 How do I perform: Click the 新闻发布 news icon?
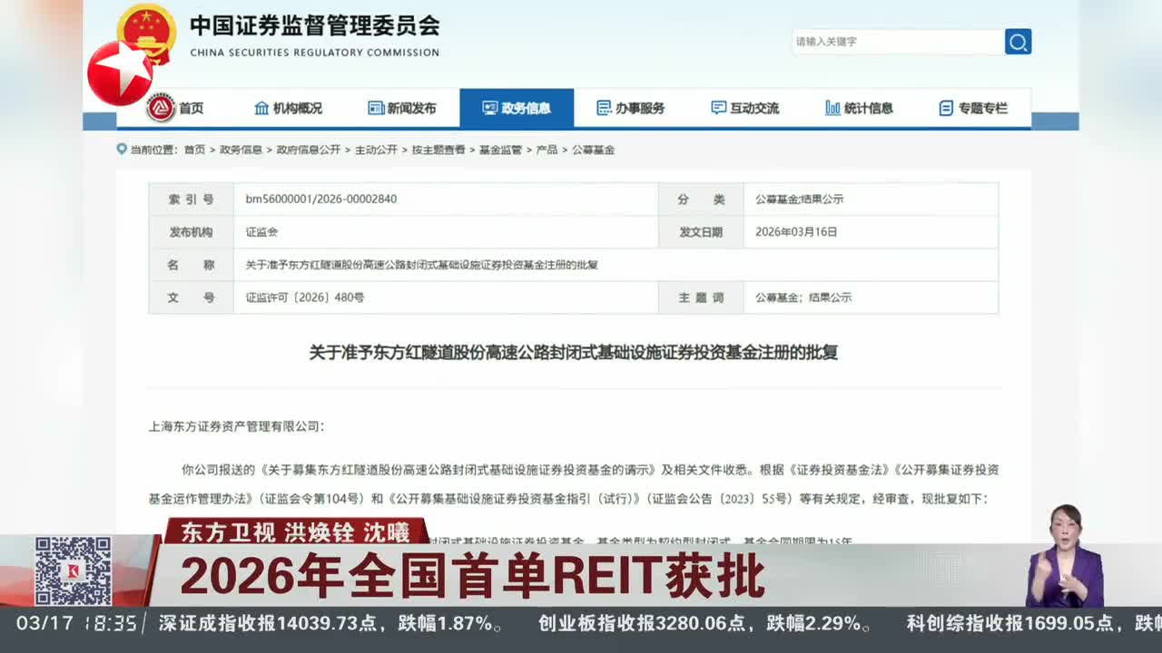376,108
